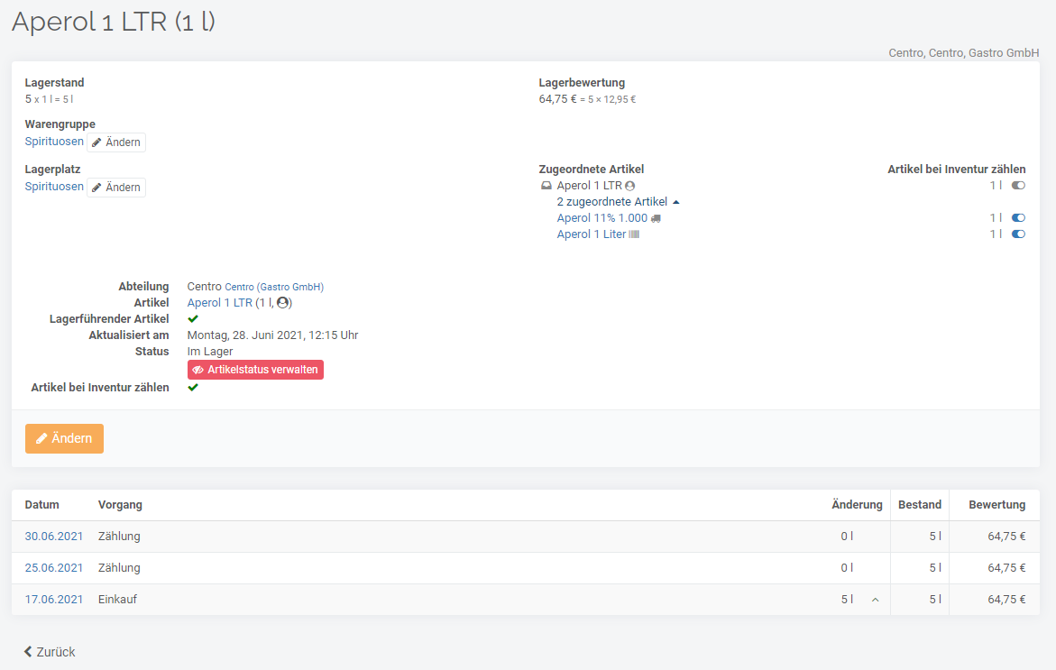Click the 'Centro, Centro, Gastro GmbH' text at top right
This screenshot has height=670, width=1056.
click(x=964, y=53)
